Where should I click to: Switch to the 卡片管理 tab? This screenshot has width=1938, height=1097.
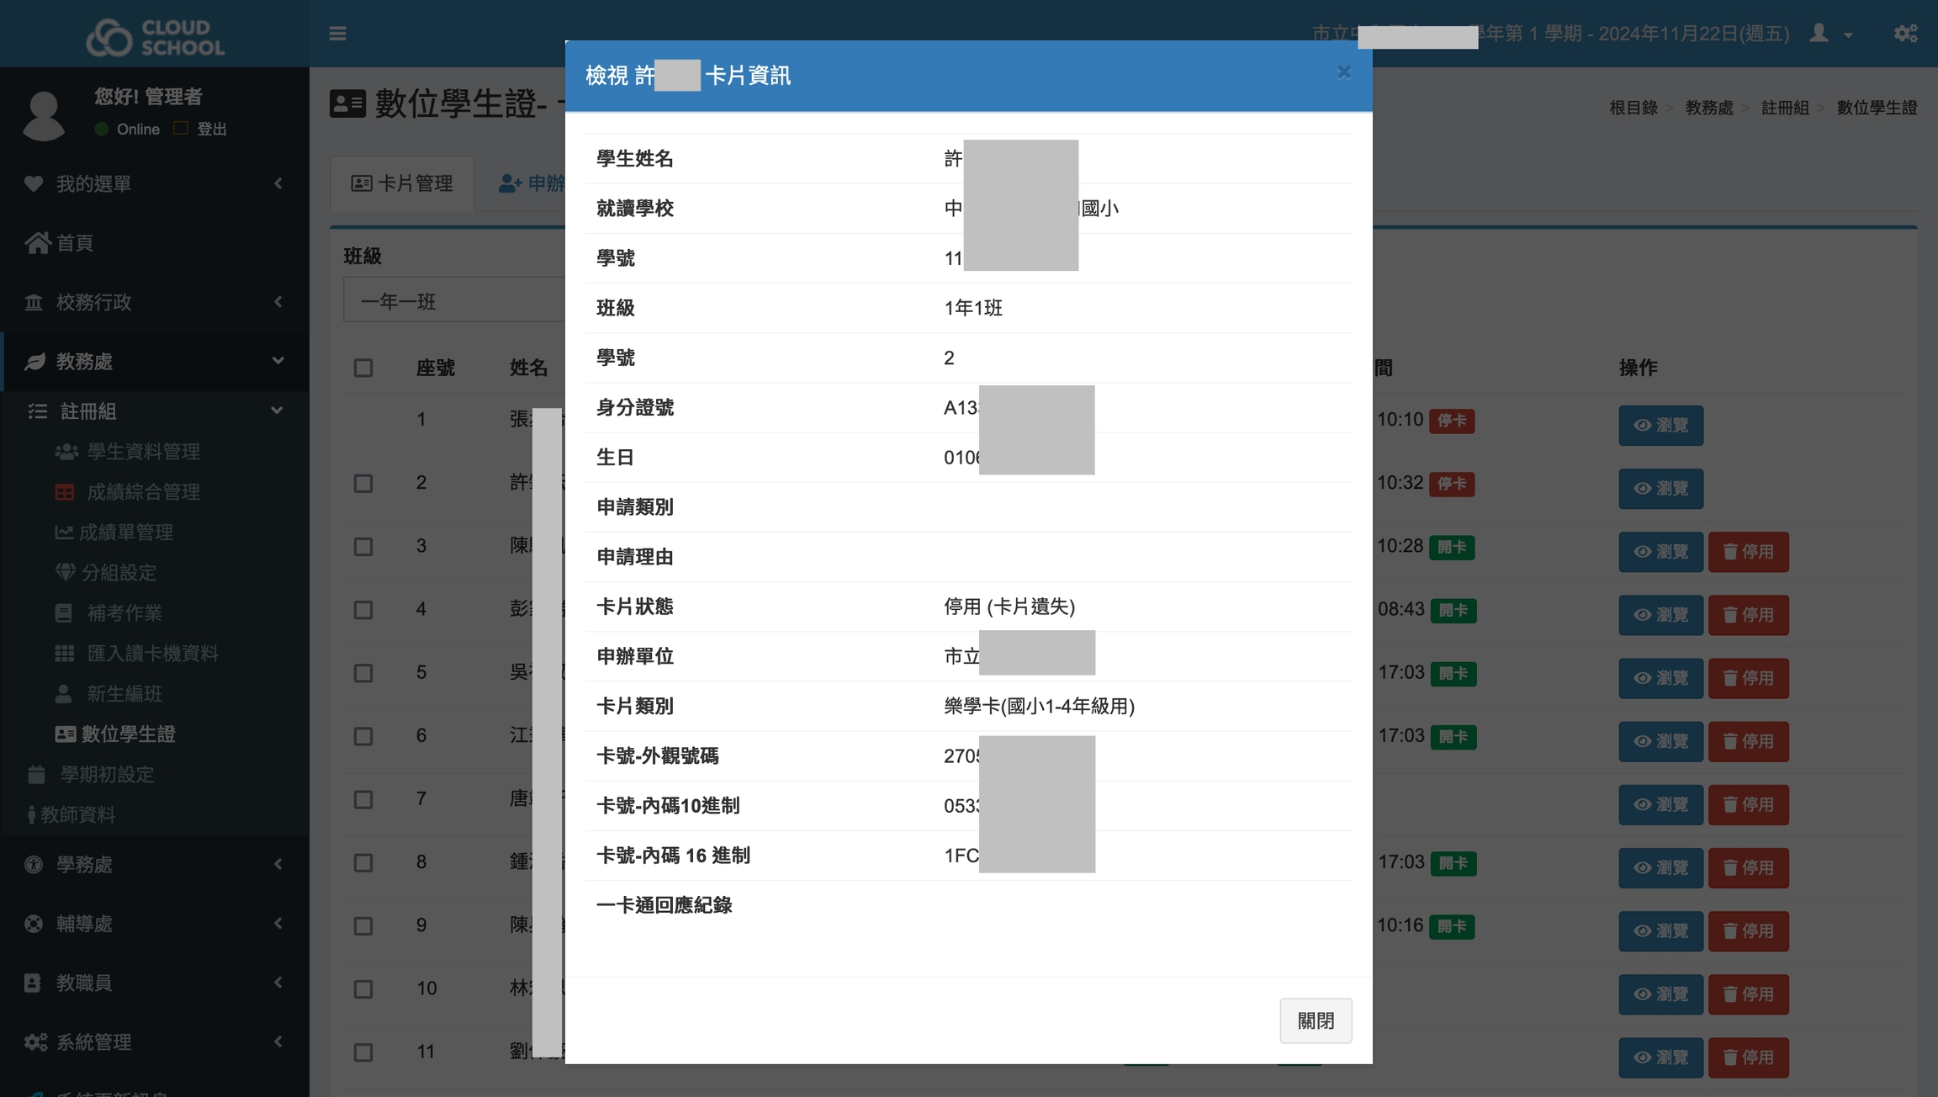pos(402,183)
